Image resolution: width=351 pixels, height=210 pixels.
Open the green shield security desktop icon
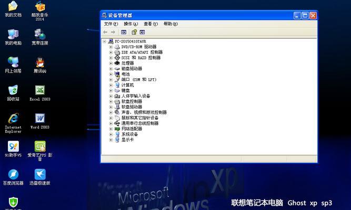[13, 203]
